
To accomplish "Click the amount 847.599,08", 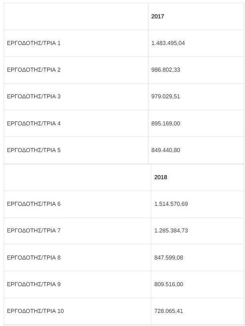I will pos(168,258).
